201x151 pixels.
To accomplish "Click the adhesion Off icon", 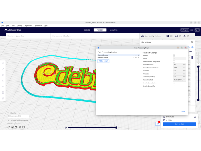I will pyautogui.click(x=184, y=36).
